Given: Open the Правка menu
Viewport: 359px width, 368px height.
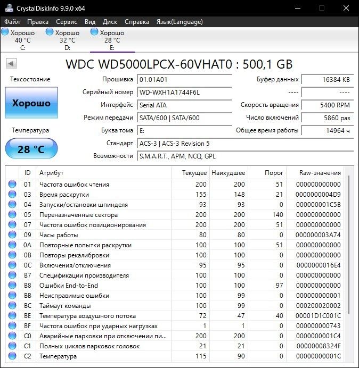Looking at the screenshot, I should pyautogui.click(x=38, y=22).
